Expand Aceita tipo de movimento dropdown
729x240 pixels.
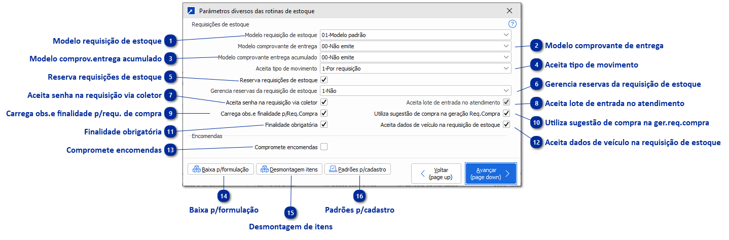pyautogui.click(x=415, y=68)
